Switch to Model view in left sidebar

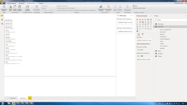tap(2, 24)
